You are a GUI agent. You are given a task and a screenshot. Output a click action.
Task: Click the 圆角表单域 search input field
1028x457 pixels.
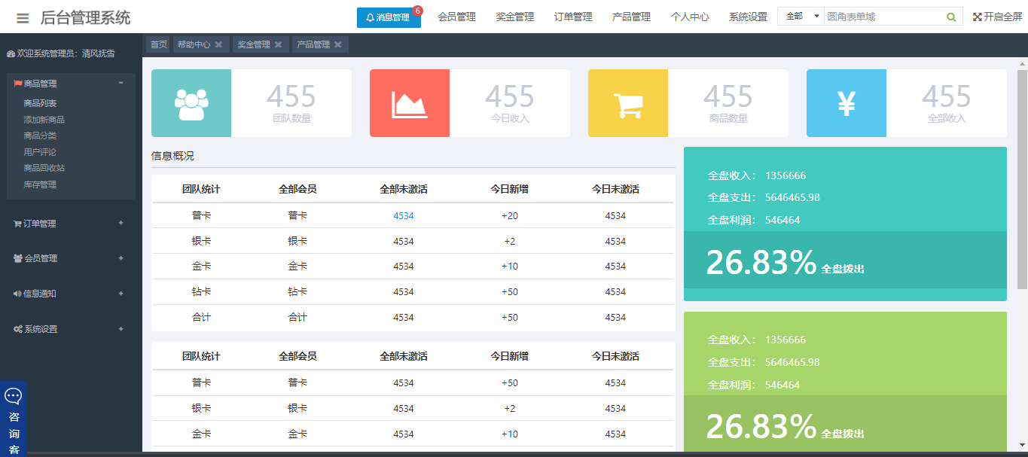[x=883, y=17]
